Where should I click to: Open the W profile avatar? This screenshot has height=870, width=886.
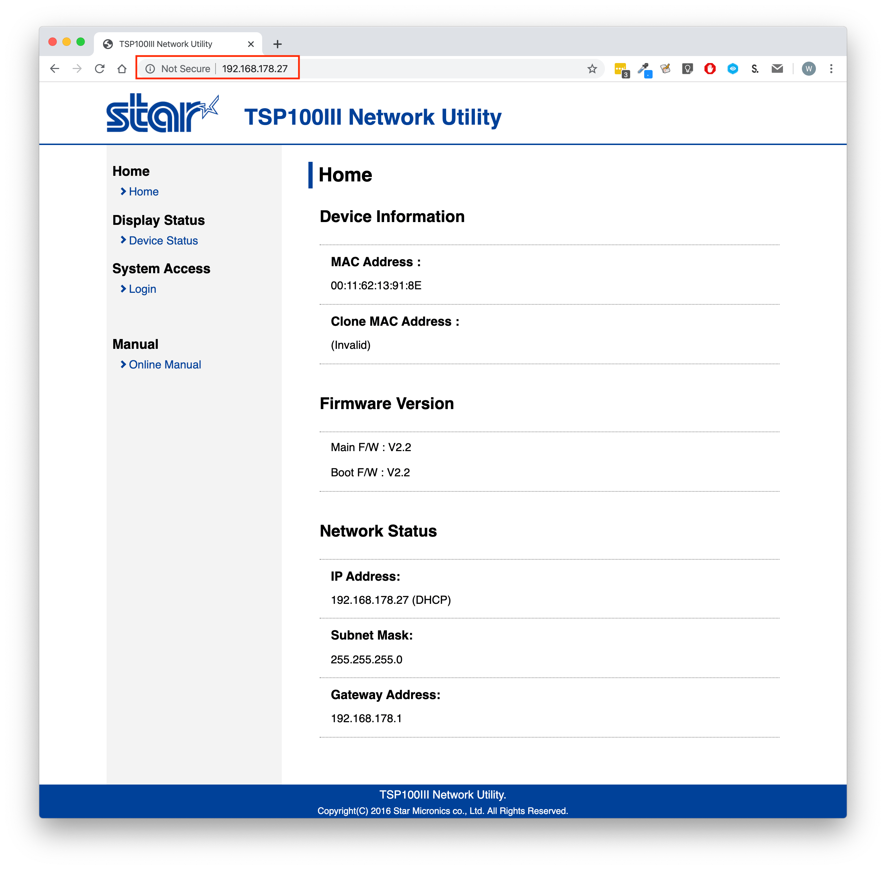[809, 69]
